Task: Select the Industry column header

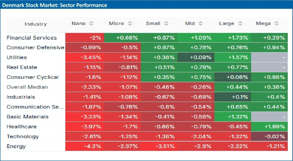Action: (36, 24)
